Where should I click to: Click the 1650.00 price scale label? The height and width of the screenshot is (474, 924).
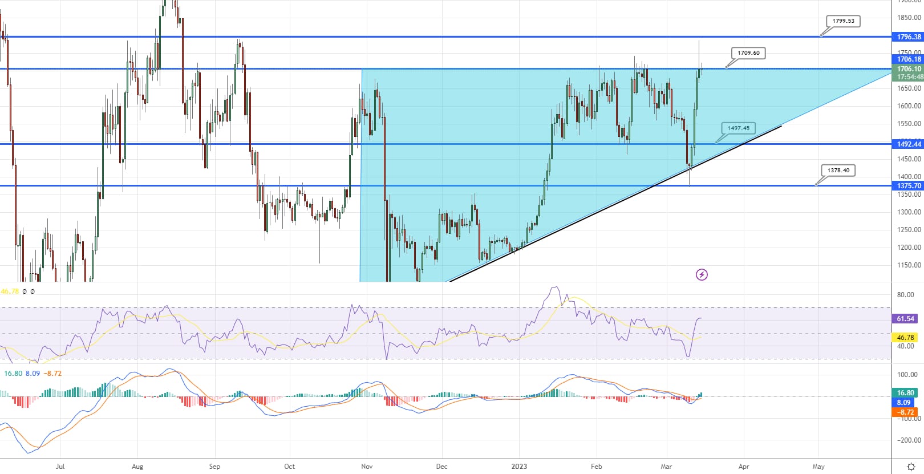click(909, 88)
